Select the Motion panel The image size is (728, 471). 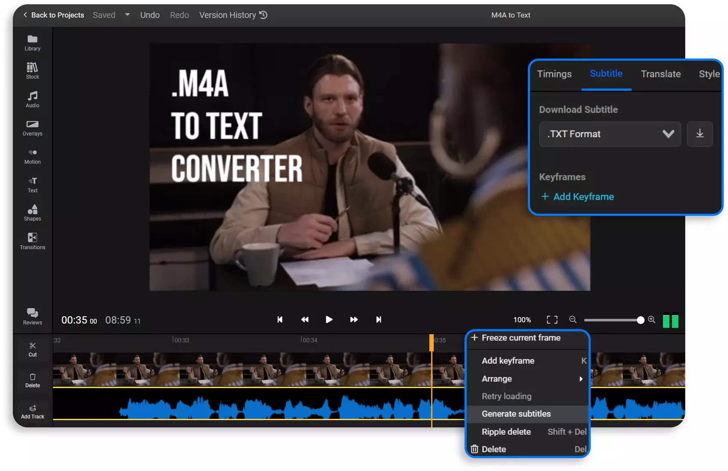point(32,156)
